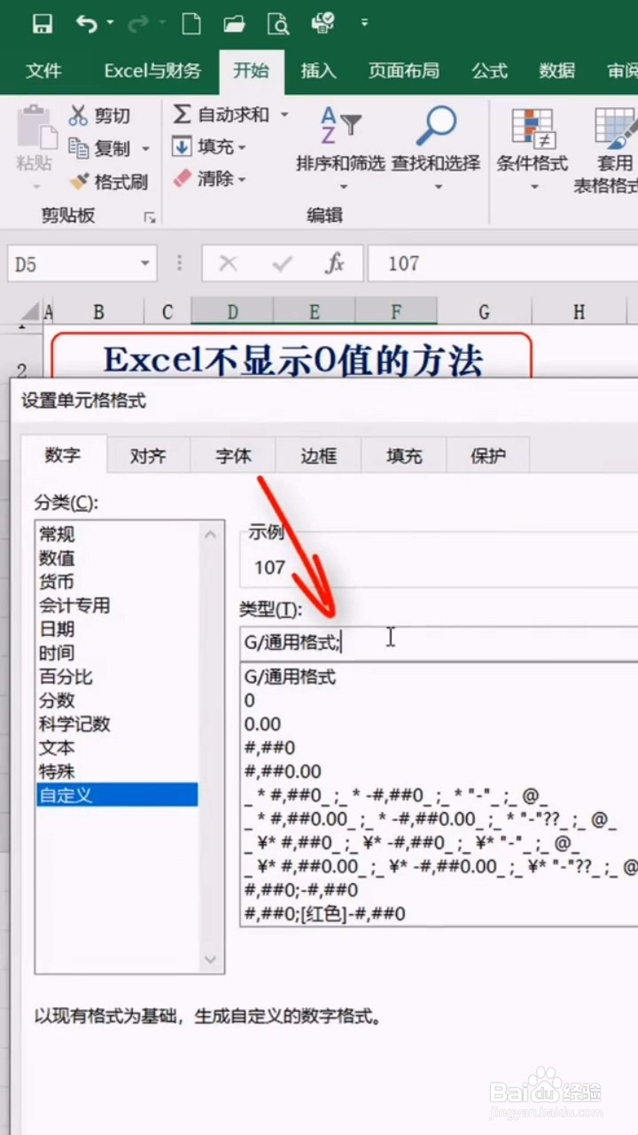Open Customize Quick Access Toolbar dropdown
Viewport: 638px width, 1135px height.
[364, 23]
